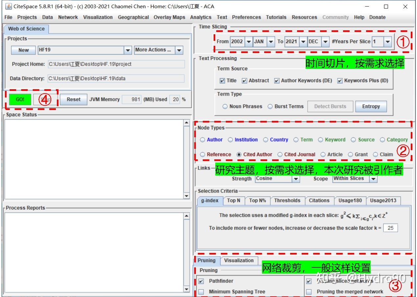This screenshot has width=417, height=297.
Task: Click the Entropy button
Action: click(371, 106)
